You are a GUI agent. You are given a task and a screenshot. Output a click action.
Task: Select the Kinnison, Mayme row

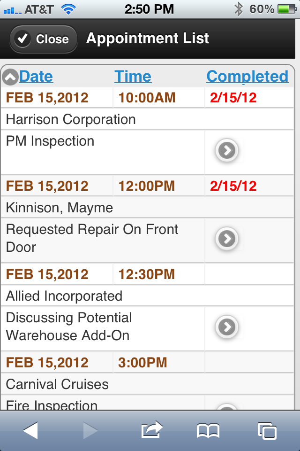pyautogui.click(x=147, y=207)
